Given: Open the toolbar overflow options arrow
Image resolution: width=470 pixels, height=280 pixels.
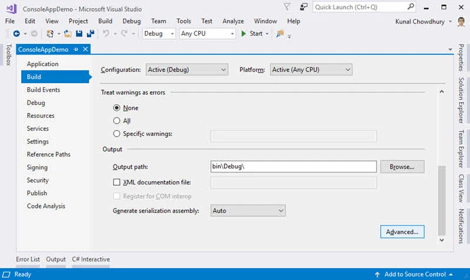Looking at the screenshot, I should [289, 36].
